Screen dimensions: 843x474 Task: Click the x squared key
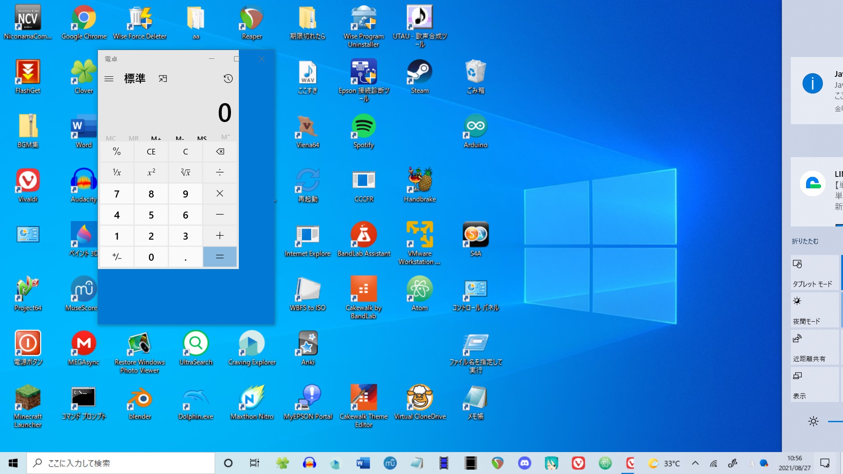151,172
